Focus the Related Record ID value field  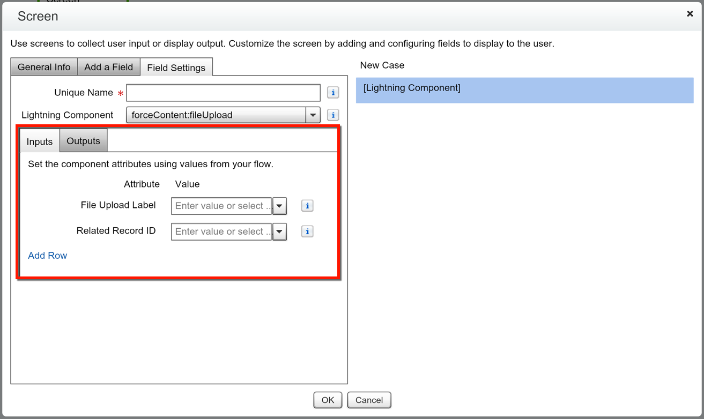[x=221, y=231]
